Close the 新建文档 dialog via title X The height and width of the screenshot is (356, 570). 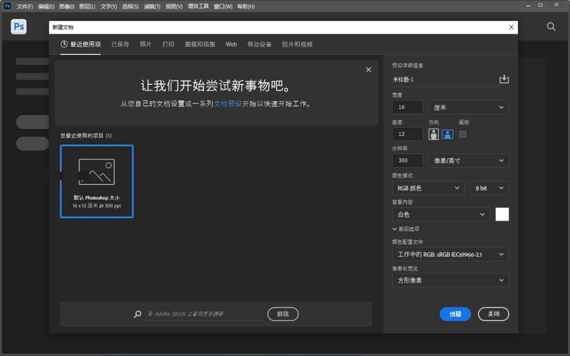pyautogui.click(x=511, y=27)
